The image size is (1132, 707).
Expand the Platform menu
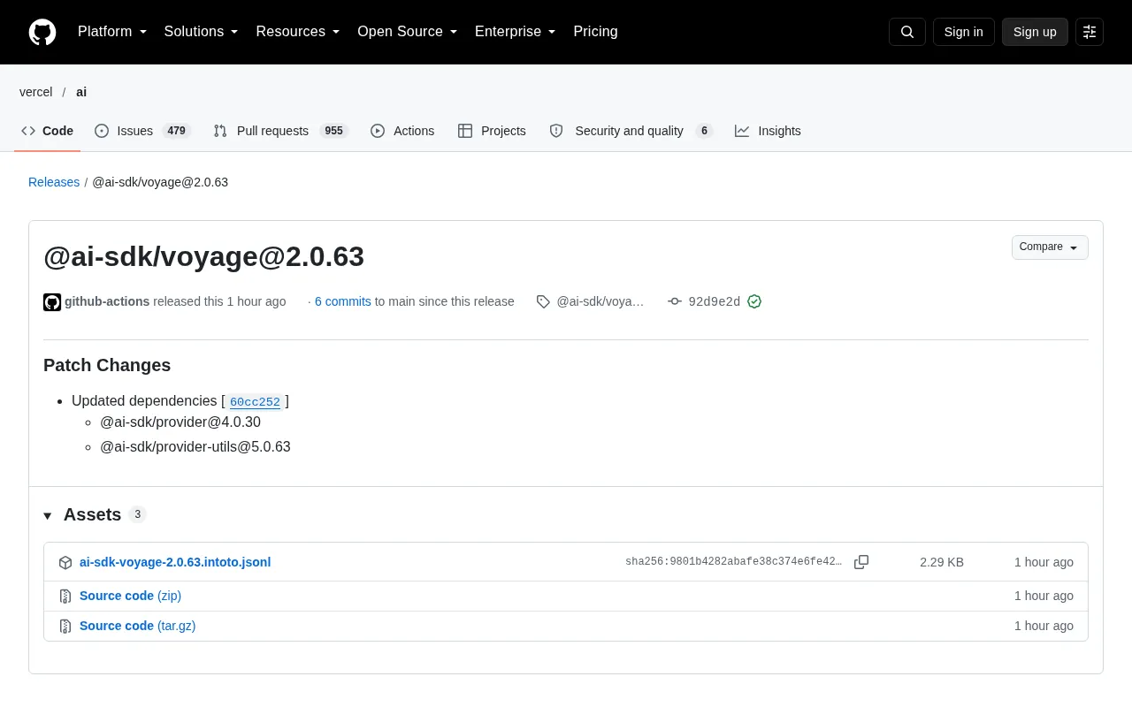click(112, 32)
